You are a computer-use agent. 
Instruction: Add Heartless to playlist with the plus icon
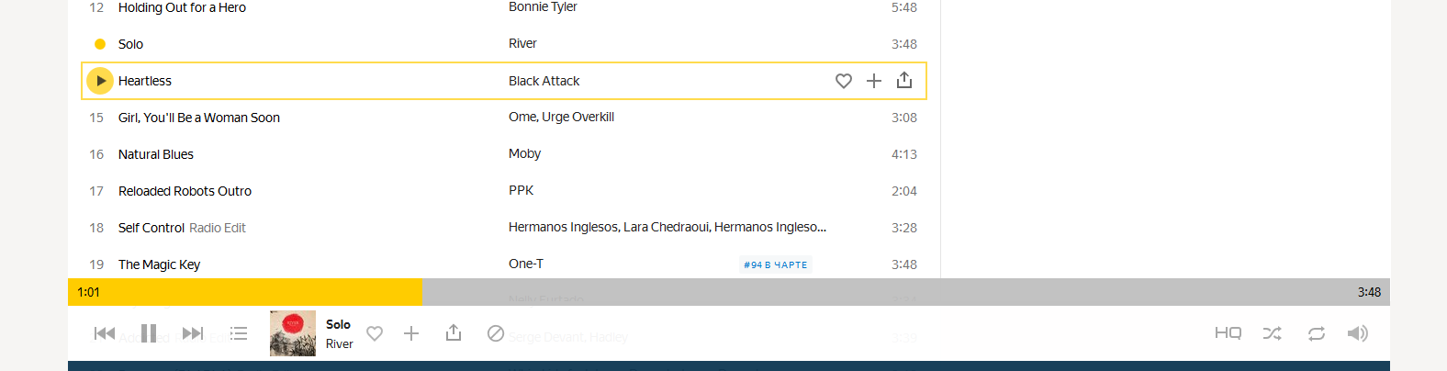pyautogui.click(x=874, y=81)
